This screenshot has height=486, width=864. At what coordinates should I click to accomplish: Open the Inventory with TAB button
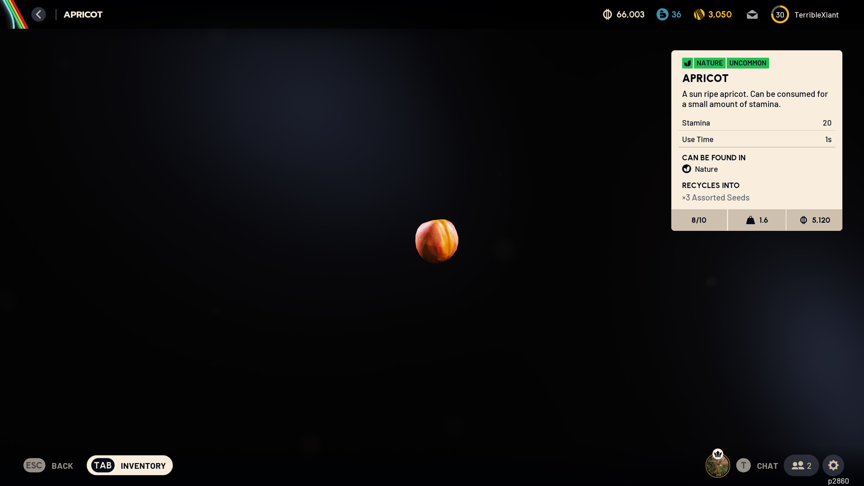click(130, 465)
